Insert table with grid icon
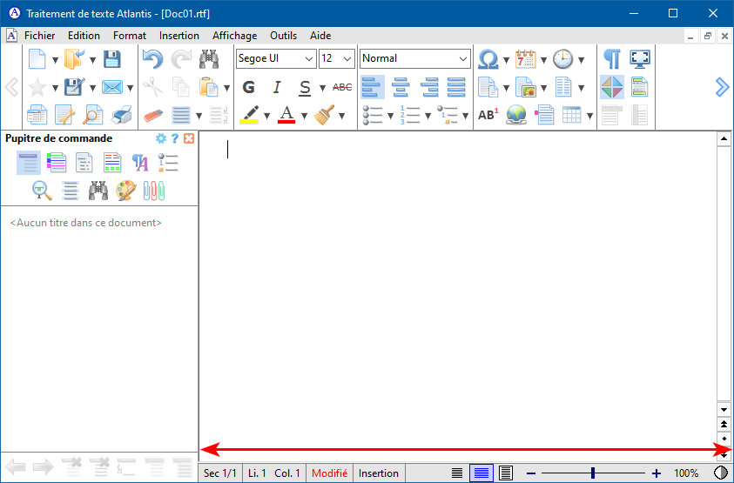Viewport: 734px width, 483px height. 571,115
